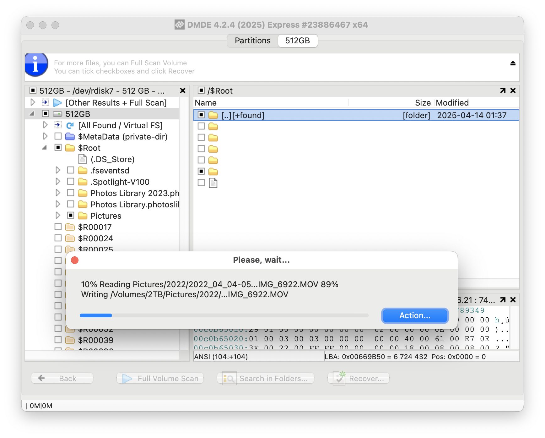Expand the Other Results + Full Scan node
Viewport: 545px width, 438px height.
click(x=33, y=102)
